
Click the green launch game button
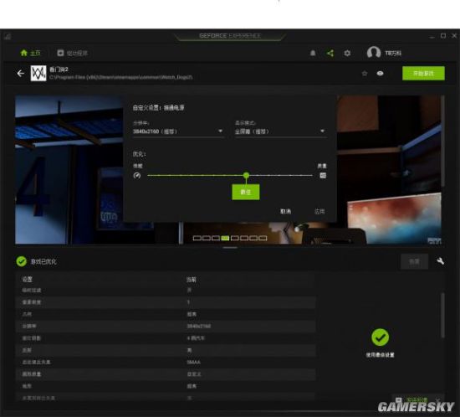click(423, 74)
